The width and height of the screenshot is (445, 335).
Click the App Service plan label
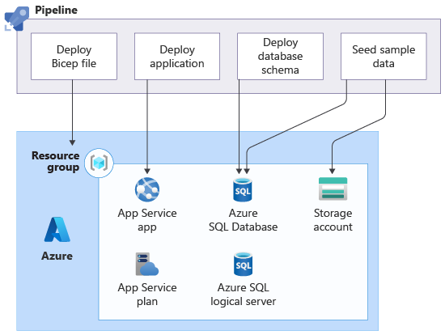147,295
